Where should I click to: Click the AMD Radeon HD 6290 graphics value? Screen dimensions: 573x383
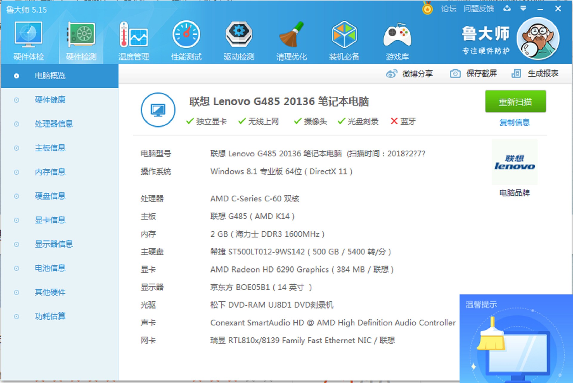coord(302,270)
